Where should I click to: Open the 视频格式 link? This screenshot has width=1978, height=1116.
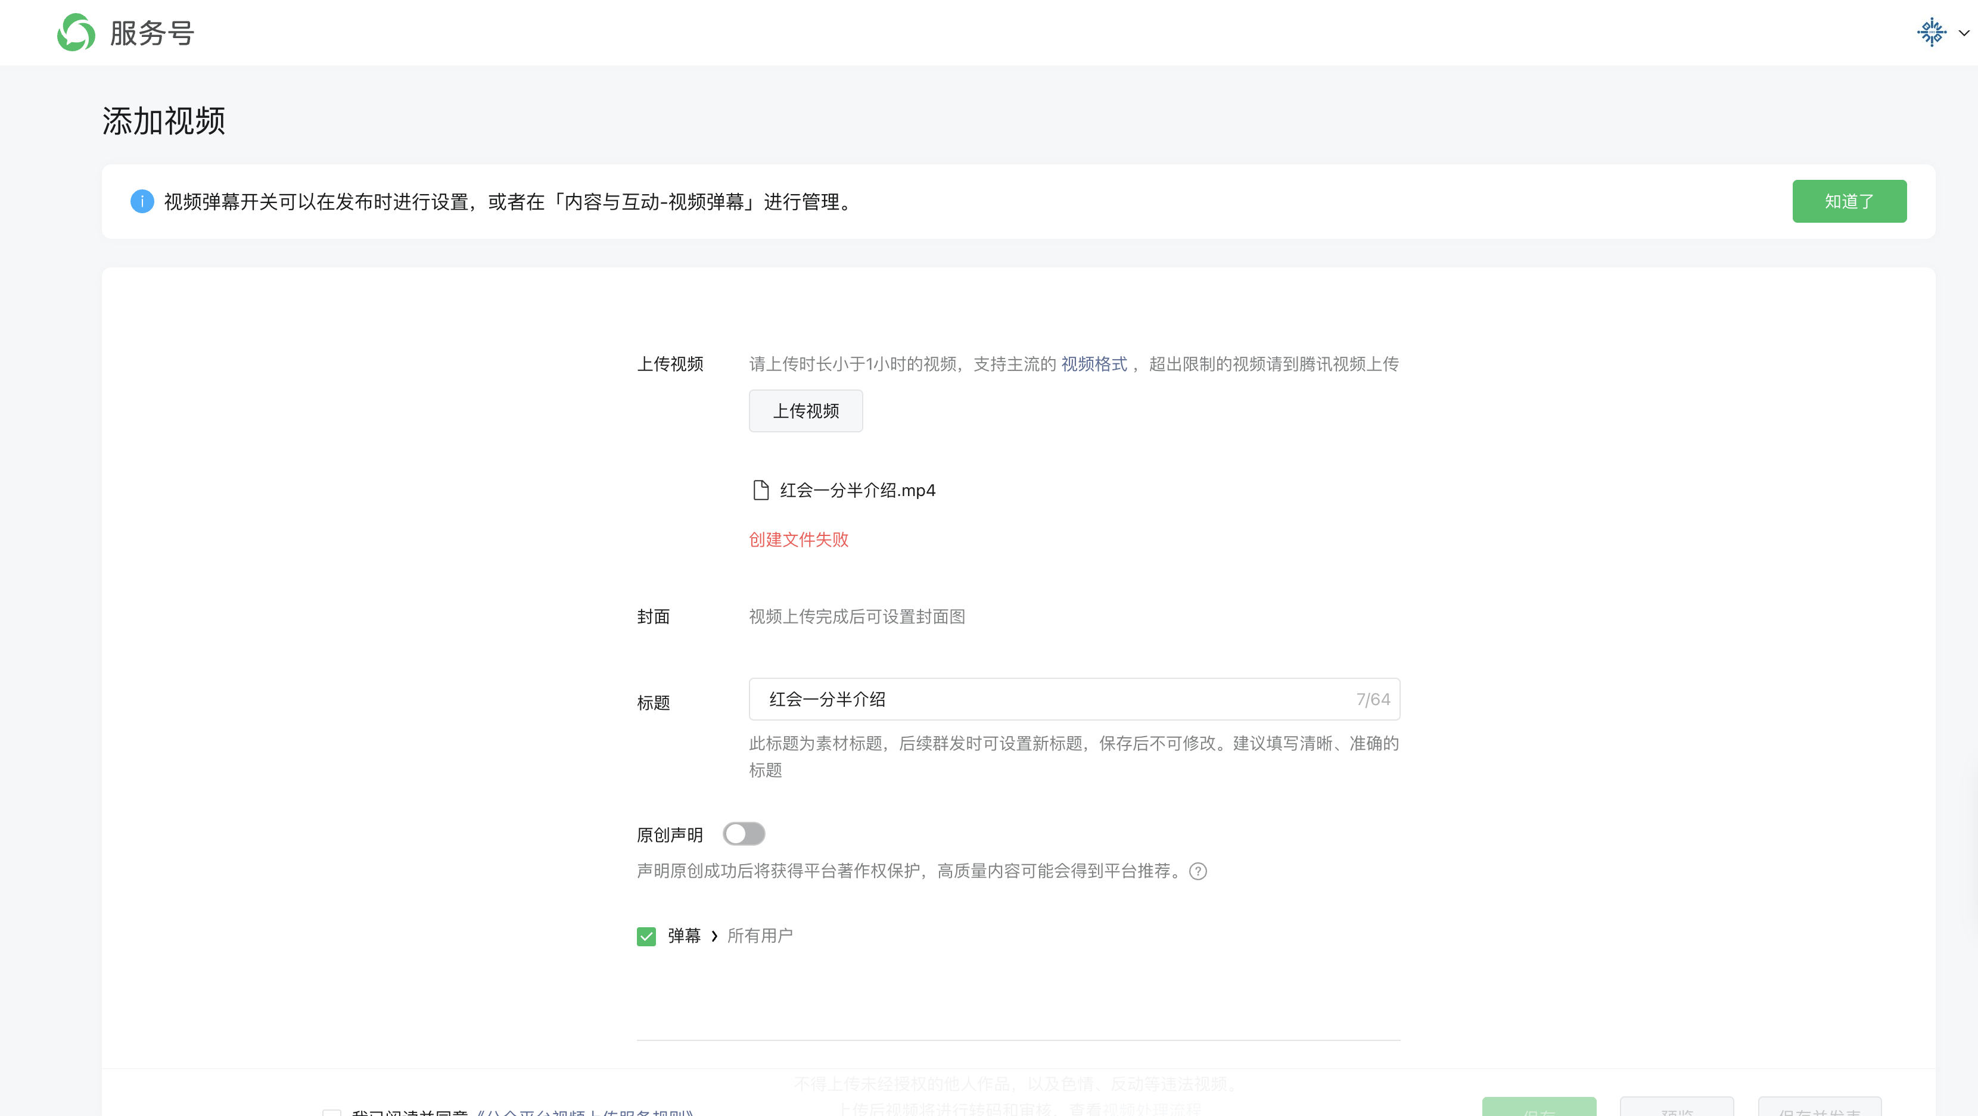tap(1093, 364)
